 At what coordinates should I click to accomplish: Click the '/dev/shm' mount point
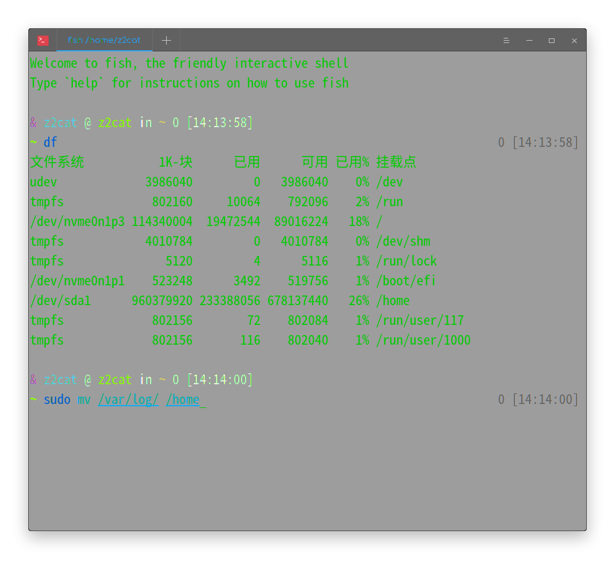pyautogui.click(x=403, y=241)
